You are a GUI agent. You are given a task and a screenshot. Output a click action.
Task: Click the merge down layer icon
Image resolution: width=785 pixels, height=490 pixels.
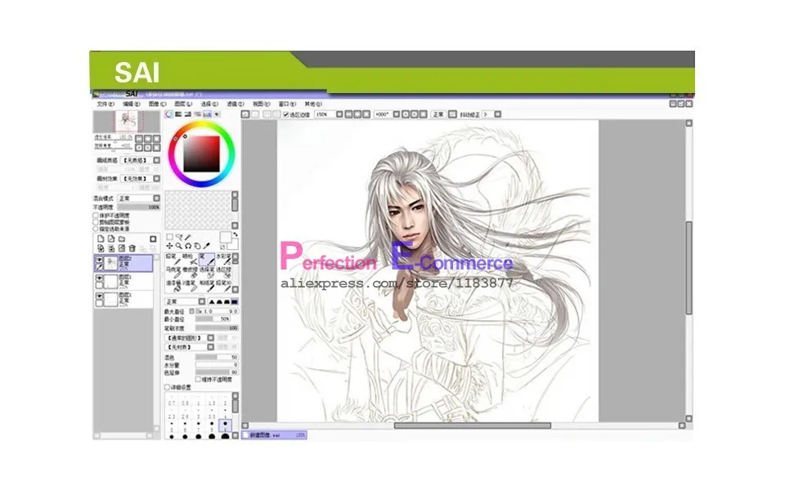pyautogui.click(x=111, y=248)
